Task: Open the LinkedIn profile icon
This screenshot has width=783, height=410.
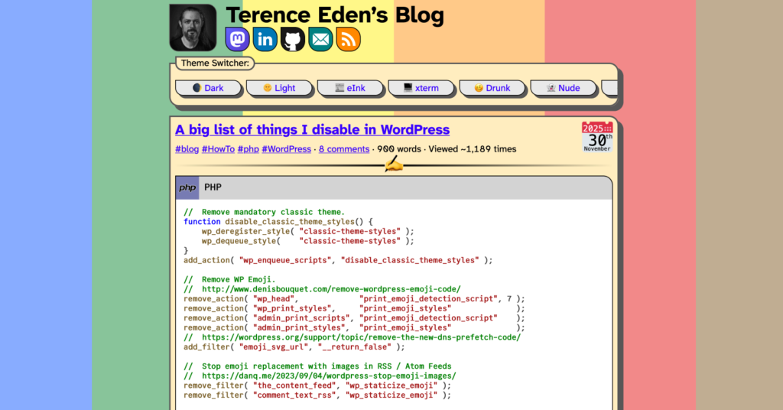Action: [265, 39]
